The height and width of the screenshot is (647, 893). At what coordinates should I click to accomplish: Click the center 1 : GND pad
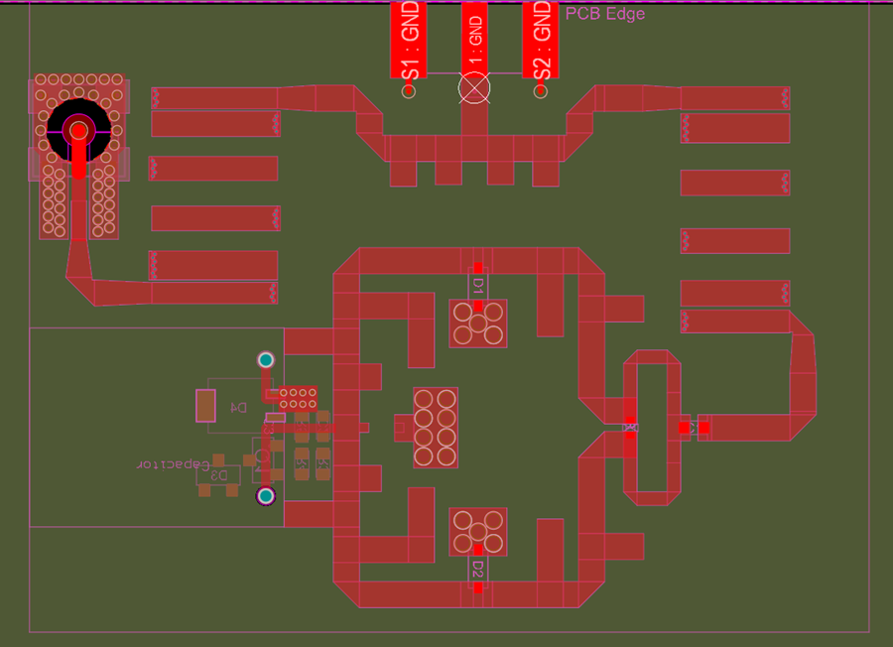474,38
